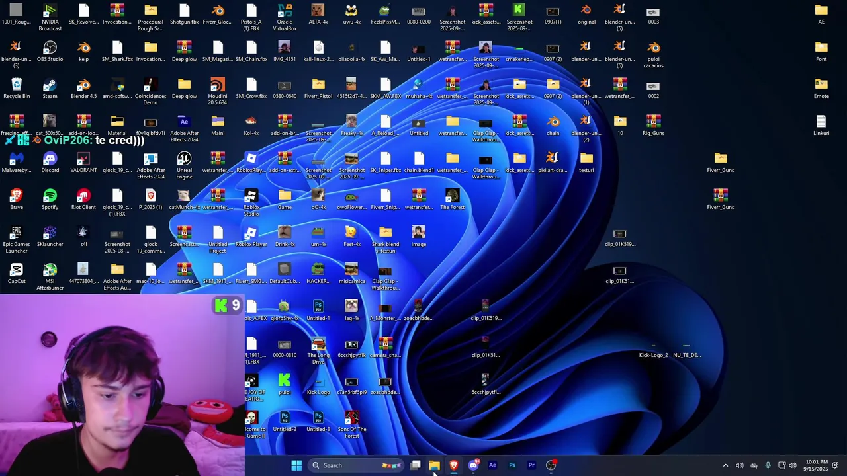This screenshot has height=476, width=847.
Task: Open Premiere Pro from the taskbar
Action: click(531, 465)
